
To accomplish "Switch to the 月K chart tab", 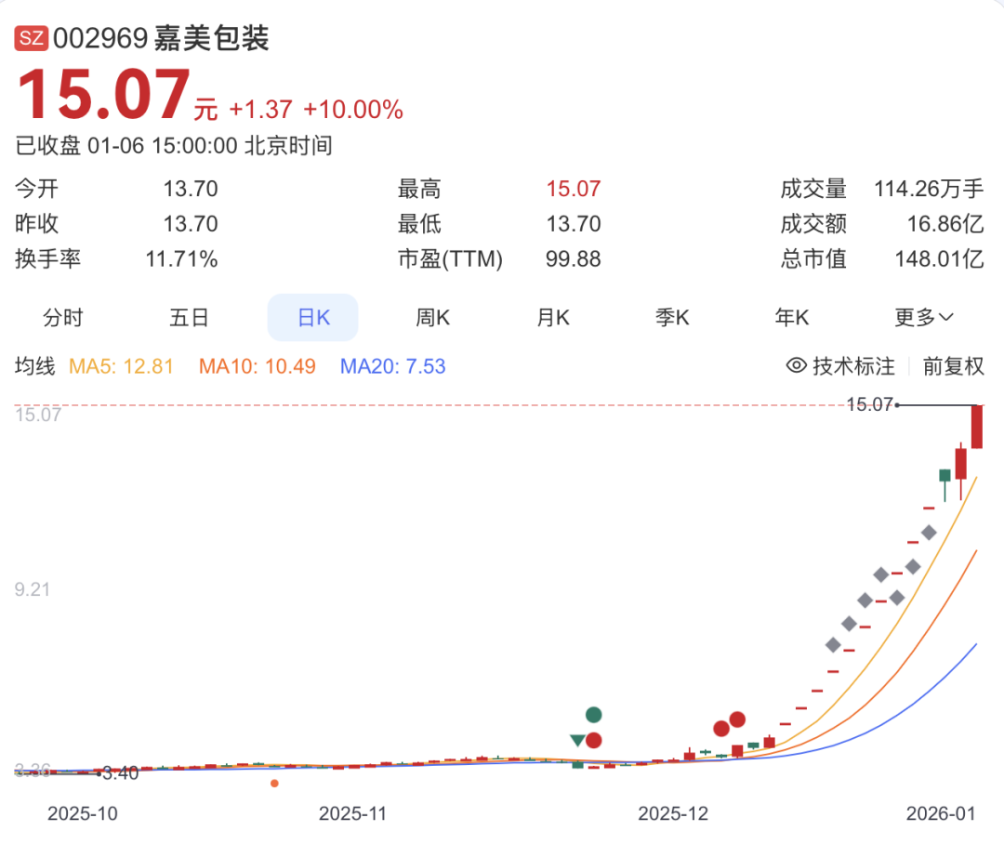I will pyautogui.click(x=552, y=317).
